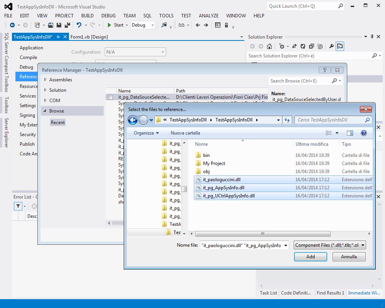Select the Recent item under Browse
Image resolution: width=385 pixels, height=308 pixels.
click(58, 123)
